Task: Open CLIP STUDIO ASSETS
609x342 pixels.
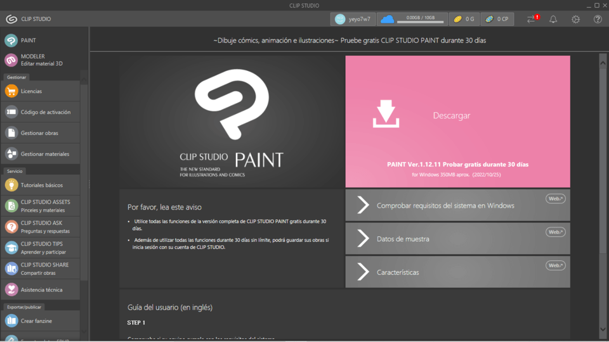Action: (41, 206)
